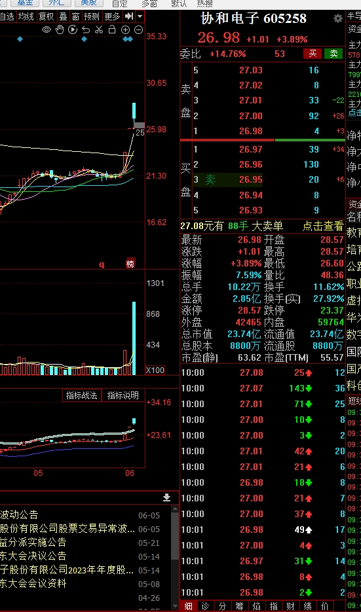Image resolution: width=361 pixels, height=612 pixels.
Task: Click the q marker on the chart
Action: (x=102, y=264)
